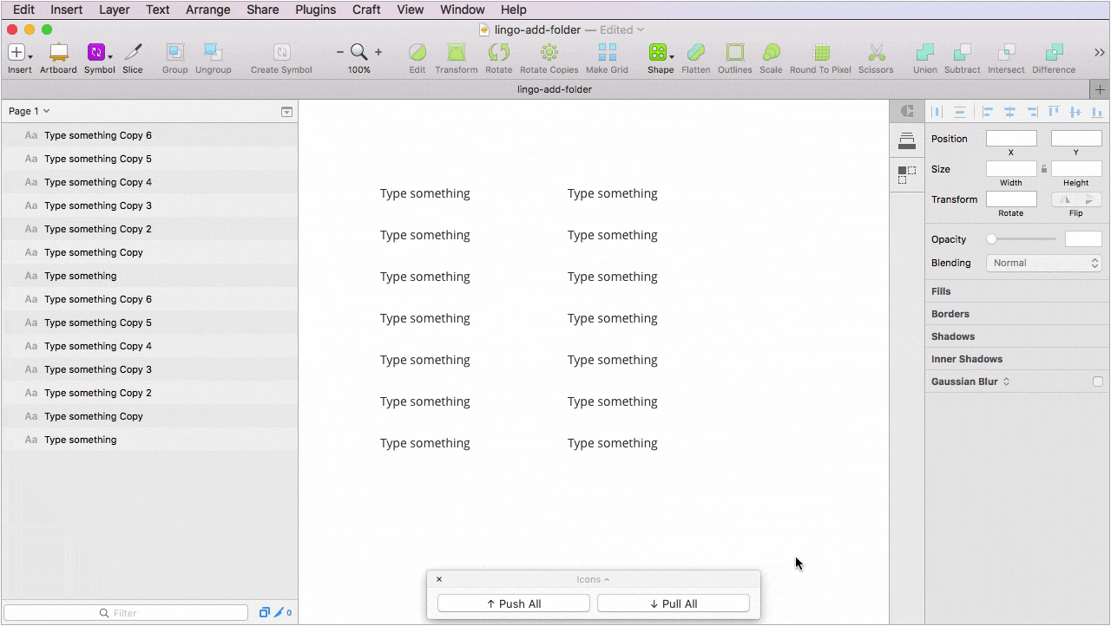Image resolution: width=1111 pixels, height=626 pixels.
Task: Select the Scale tool
Action: pos(771,52)
